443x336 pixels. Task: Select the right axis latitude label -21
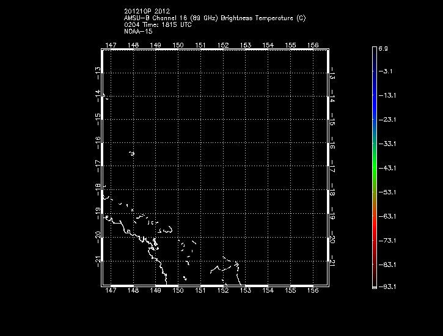pyautogui.click(x=332, y=261)
